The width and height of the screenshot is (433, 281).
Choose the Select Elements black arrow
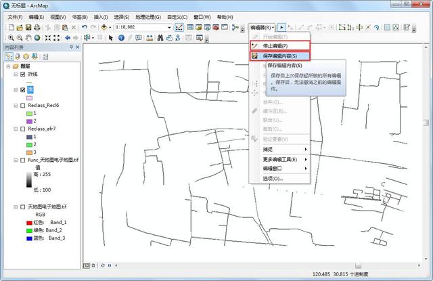coord(111,38)
